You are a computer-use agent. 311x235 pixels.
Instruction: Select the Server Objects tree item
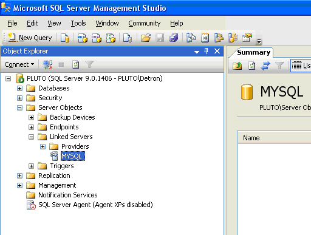60,107
